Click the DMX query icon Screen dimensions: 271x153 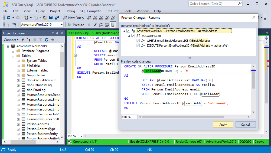click(101, 18)
